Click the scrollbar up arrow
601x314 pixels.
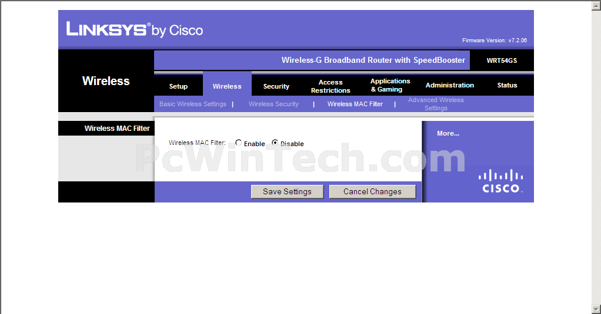(596, 5)
